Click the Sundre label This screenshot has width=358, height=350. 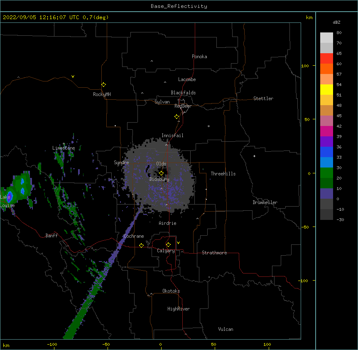[x=121, y=163]
